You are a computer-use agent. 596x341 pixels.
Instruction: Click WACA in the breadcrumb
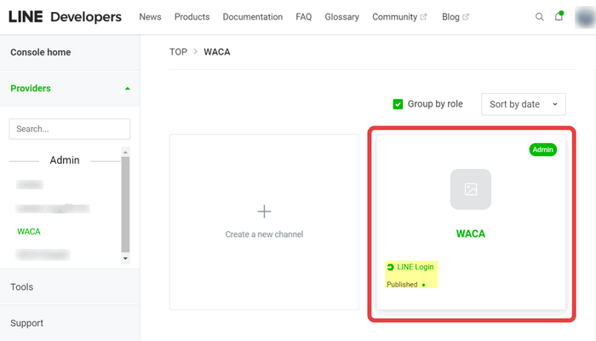[217, 52]
